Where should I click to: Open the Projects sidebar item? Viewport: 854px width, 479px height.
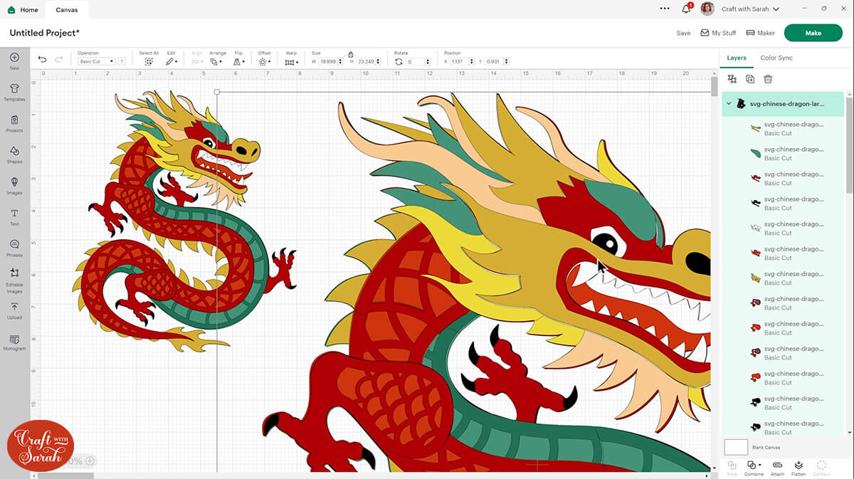(x=14, y=122)
